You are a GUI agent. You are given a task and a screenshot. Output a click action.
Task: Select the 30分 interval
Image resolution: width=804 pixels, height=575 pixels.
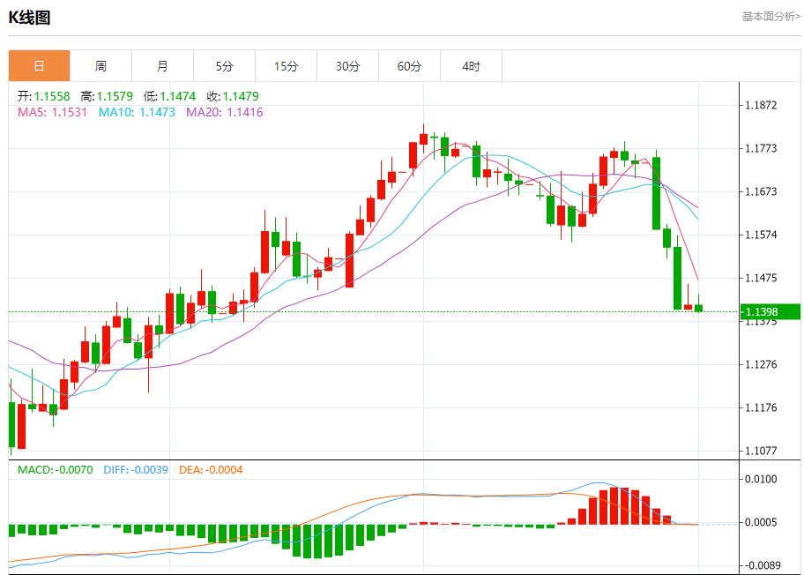[347, 65]
